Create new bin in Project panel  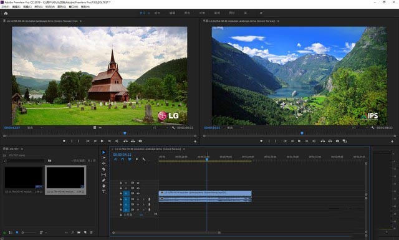tap(79, 233)
